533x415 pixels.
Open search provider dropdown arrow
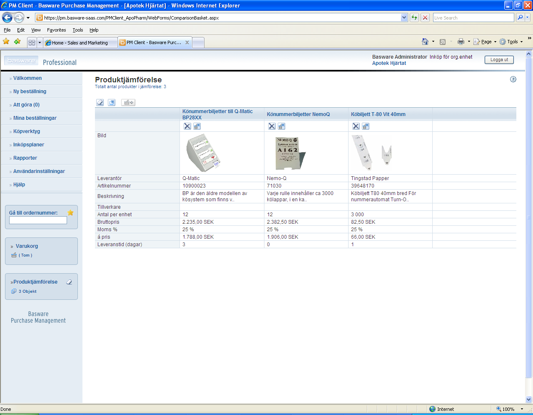pos(528,17)
